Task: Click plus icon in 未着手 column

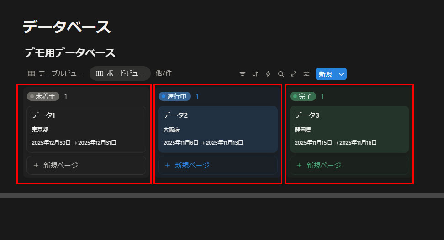Action: [36, 165]
